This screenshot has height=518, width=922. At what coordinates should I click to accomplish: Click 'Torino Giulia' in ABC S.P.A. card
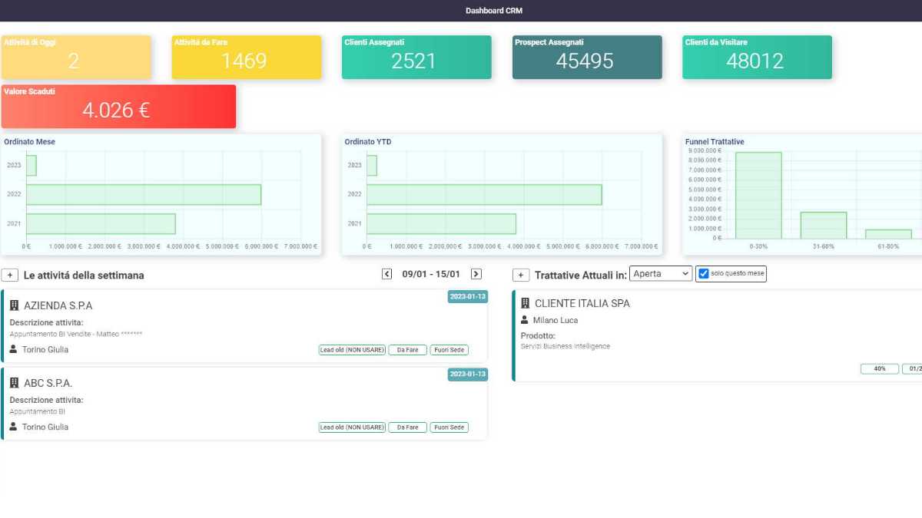click(x=45, y=427)
